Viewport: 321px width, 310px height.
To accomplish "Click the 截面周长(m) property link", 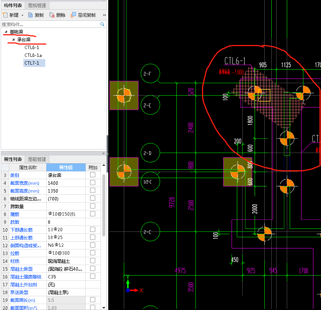I will pyautogui.click(x=23, y=300).
